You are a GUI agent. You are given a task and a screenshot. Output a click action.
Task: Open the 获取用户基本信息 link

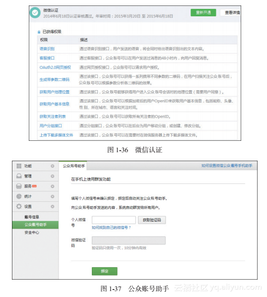click(55, 104)
